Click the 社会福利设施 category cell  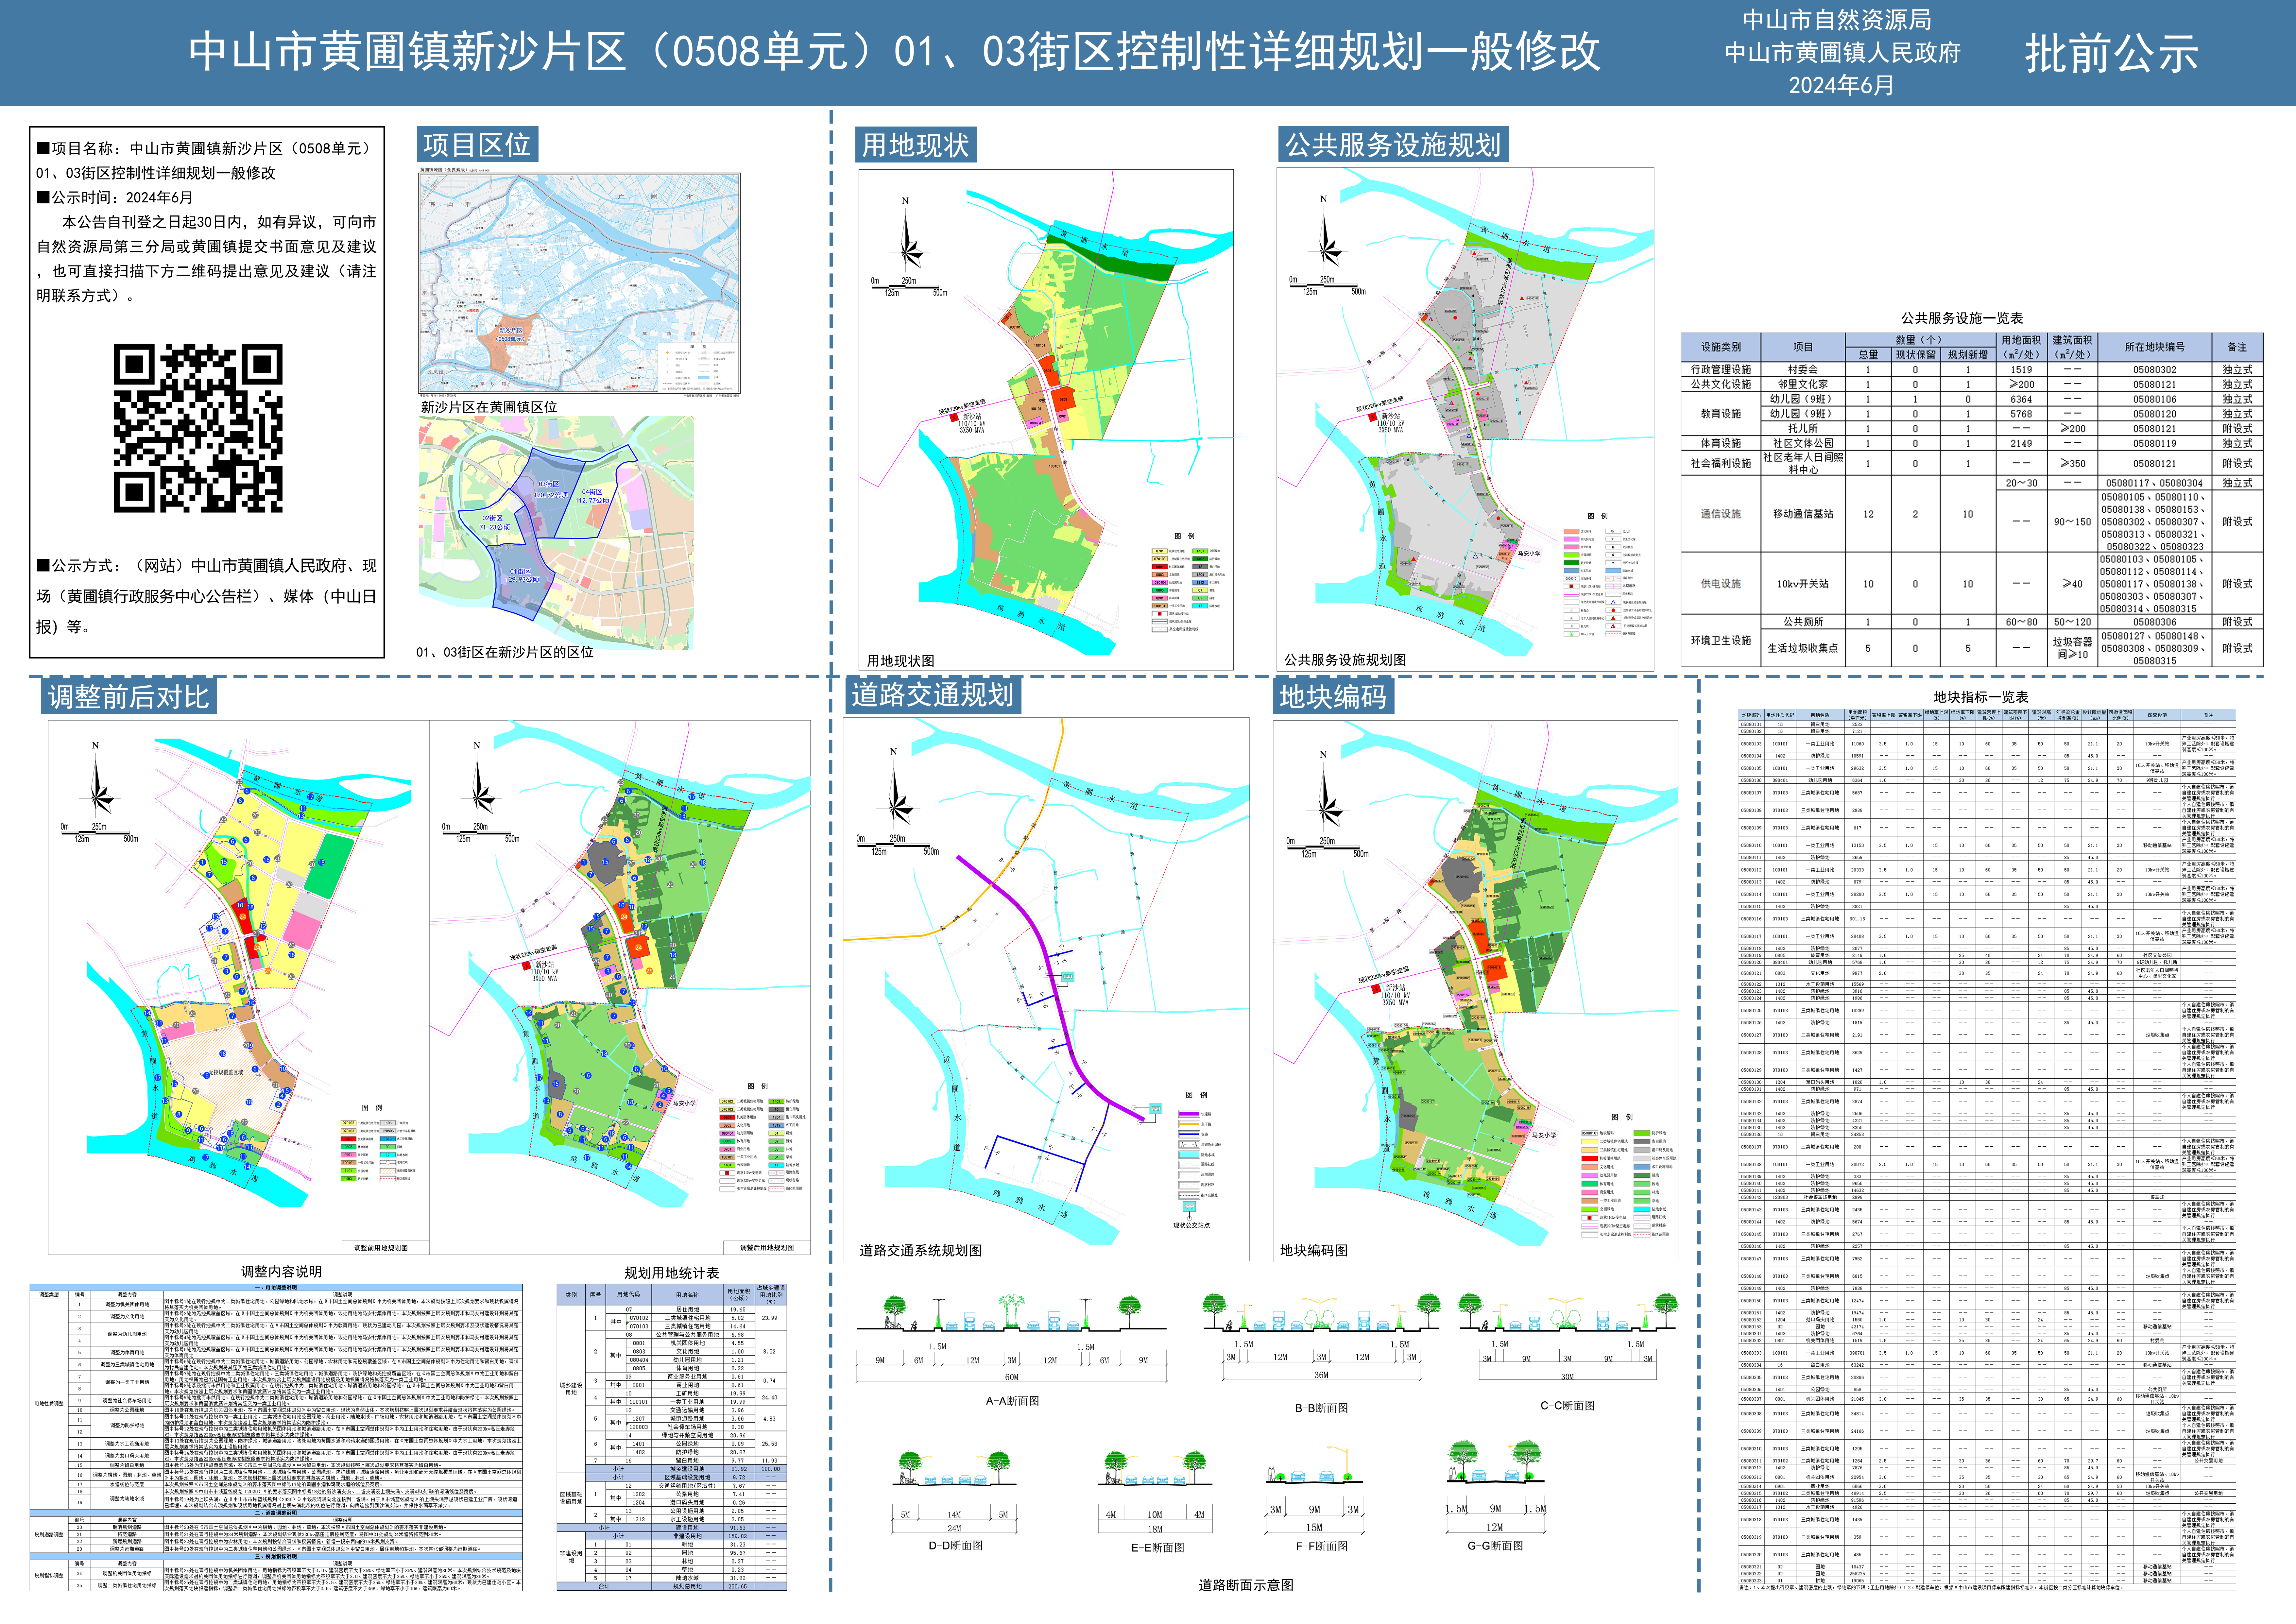point(1721,463)
